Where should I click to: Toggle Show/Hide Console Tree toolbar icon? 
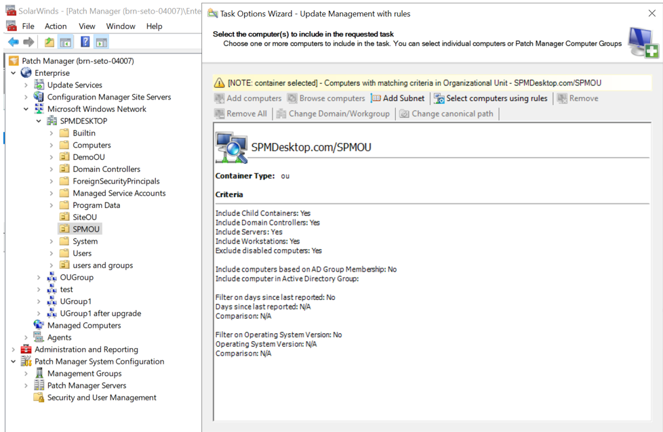coord(66,42)
